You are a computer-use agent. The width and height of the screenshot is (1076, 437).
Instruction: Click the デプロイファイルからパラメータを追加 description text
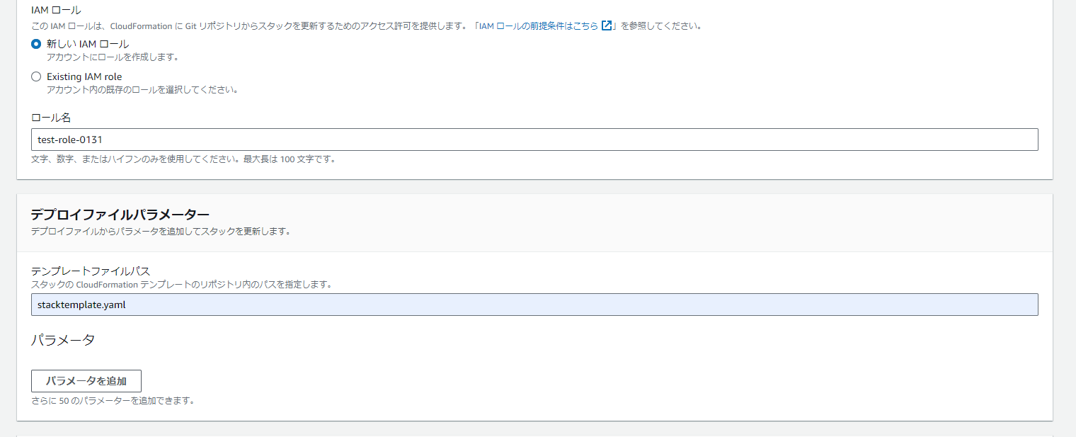coord(161,232)
